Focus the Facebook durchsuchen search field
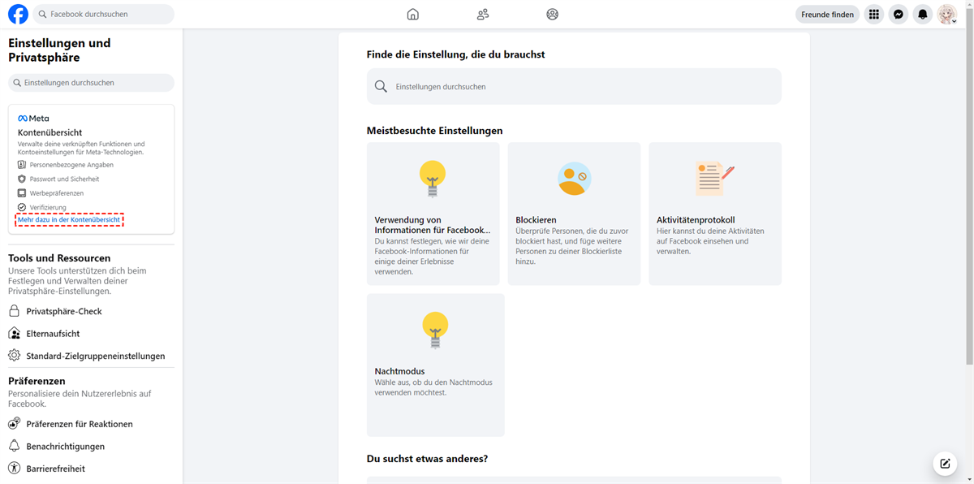The width and height of the screenshot is (974, 484). 104,14
